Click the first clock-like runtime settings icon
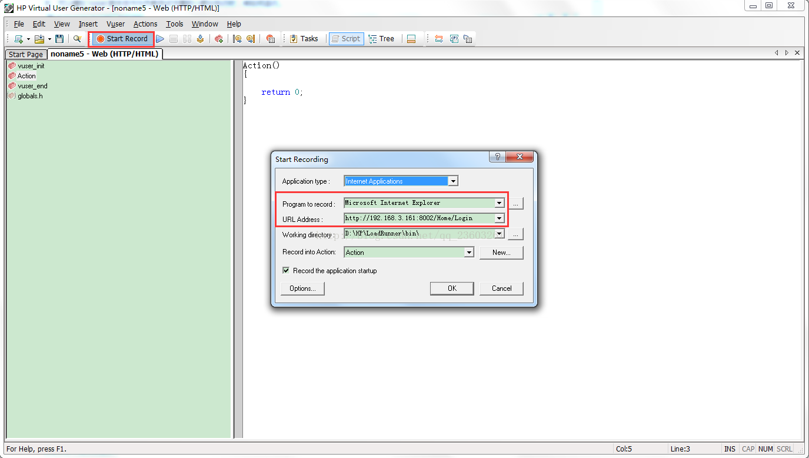The height and width of the screenshot is (458, 809). (x=237, y=39)
